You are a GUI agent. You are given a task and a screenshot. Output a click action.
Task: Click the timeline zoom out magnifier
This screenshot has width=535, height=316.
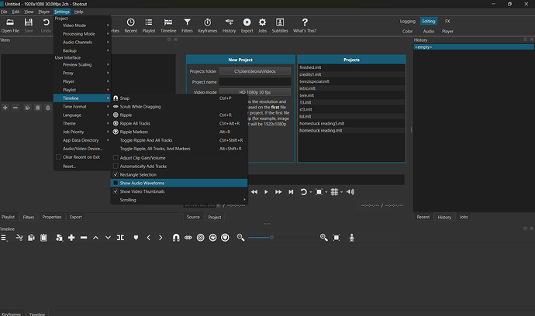tap(240, 238)
